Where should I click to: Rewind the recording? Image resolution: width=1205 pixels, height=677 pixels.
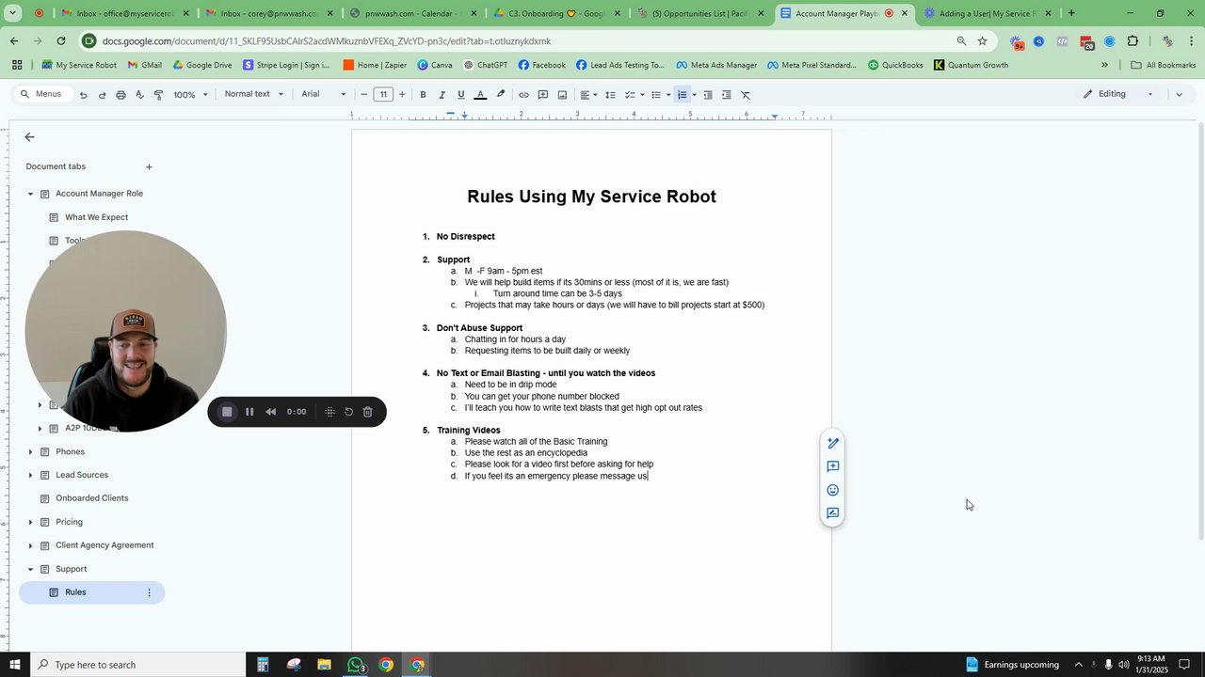pyautogui.click(x=271, y=412)
